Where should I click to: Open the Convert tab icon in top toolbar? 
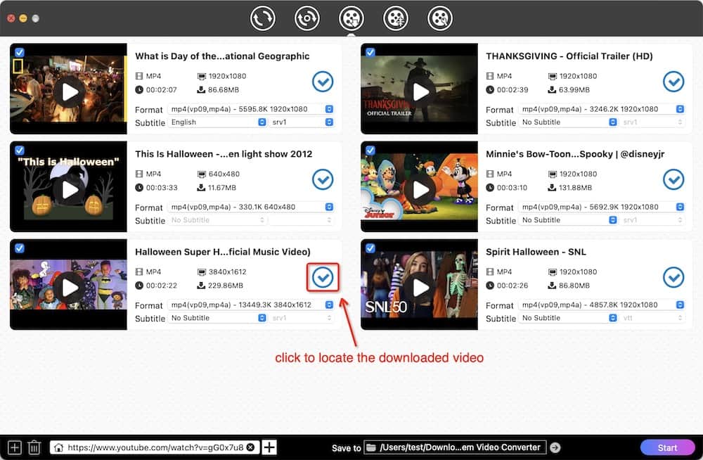(262, 18)
